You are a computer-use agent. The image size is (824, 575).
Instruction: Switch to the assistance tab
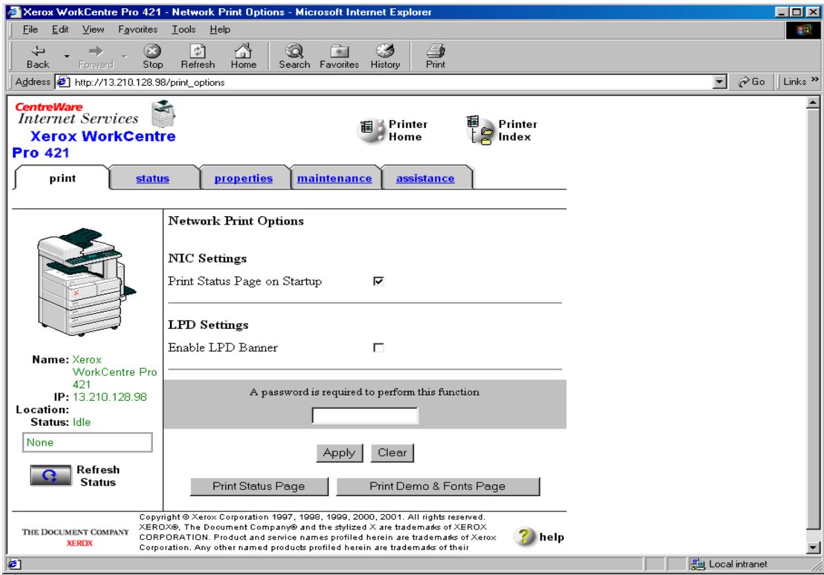[425, 178]
